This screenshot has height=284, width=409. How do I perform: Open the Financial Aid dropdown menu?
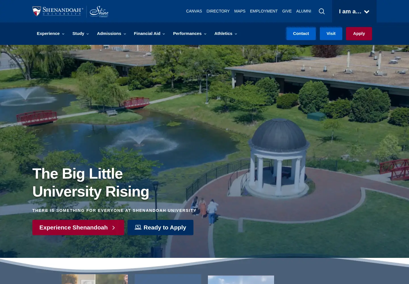(149, 34)
